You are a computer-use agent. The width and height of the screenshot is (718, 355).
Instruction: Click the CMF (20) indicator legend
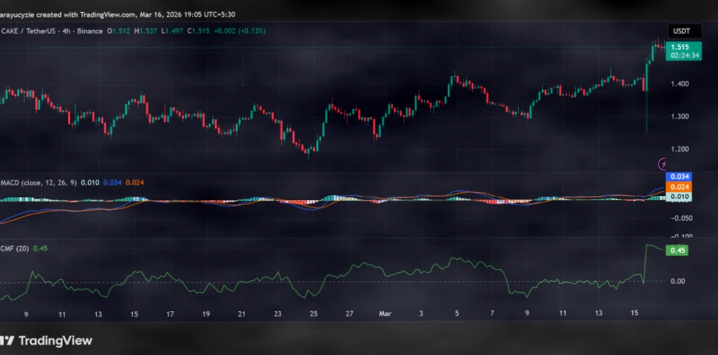[x=16, y=248]
